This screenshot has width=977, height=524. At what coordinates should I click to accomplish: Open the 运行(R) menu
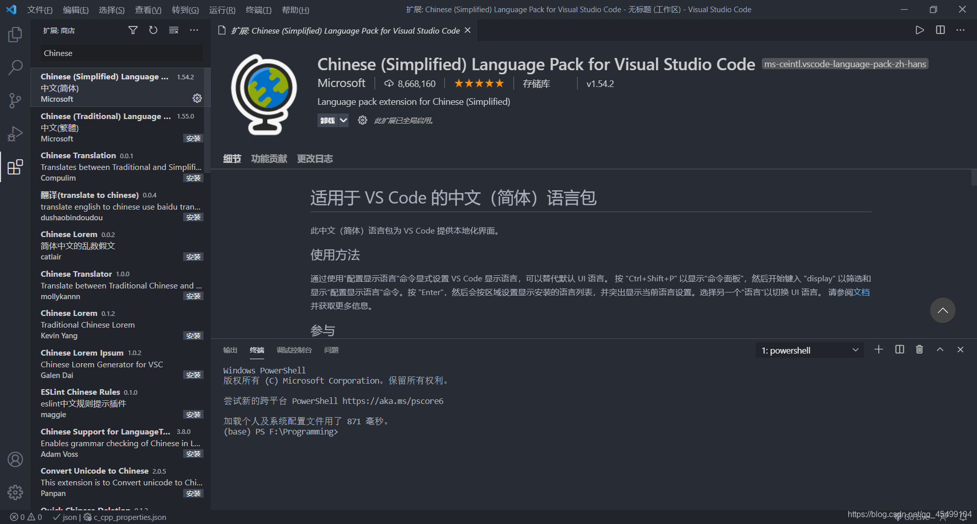222,10
